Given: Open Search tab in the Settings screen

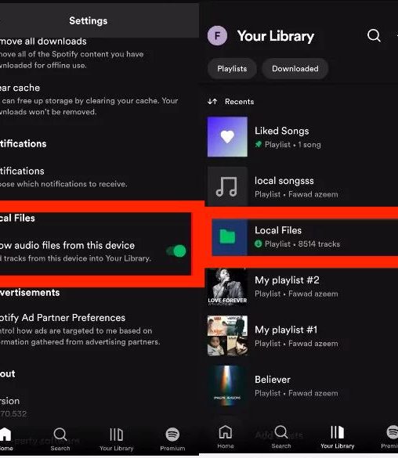Looking at the screenshot, I should (60, 439).
